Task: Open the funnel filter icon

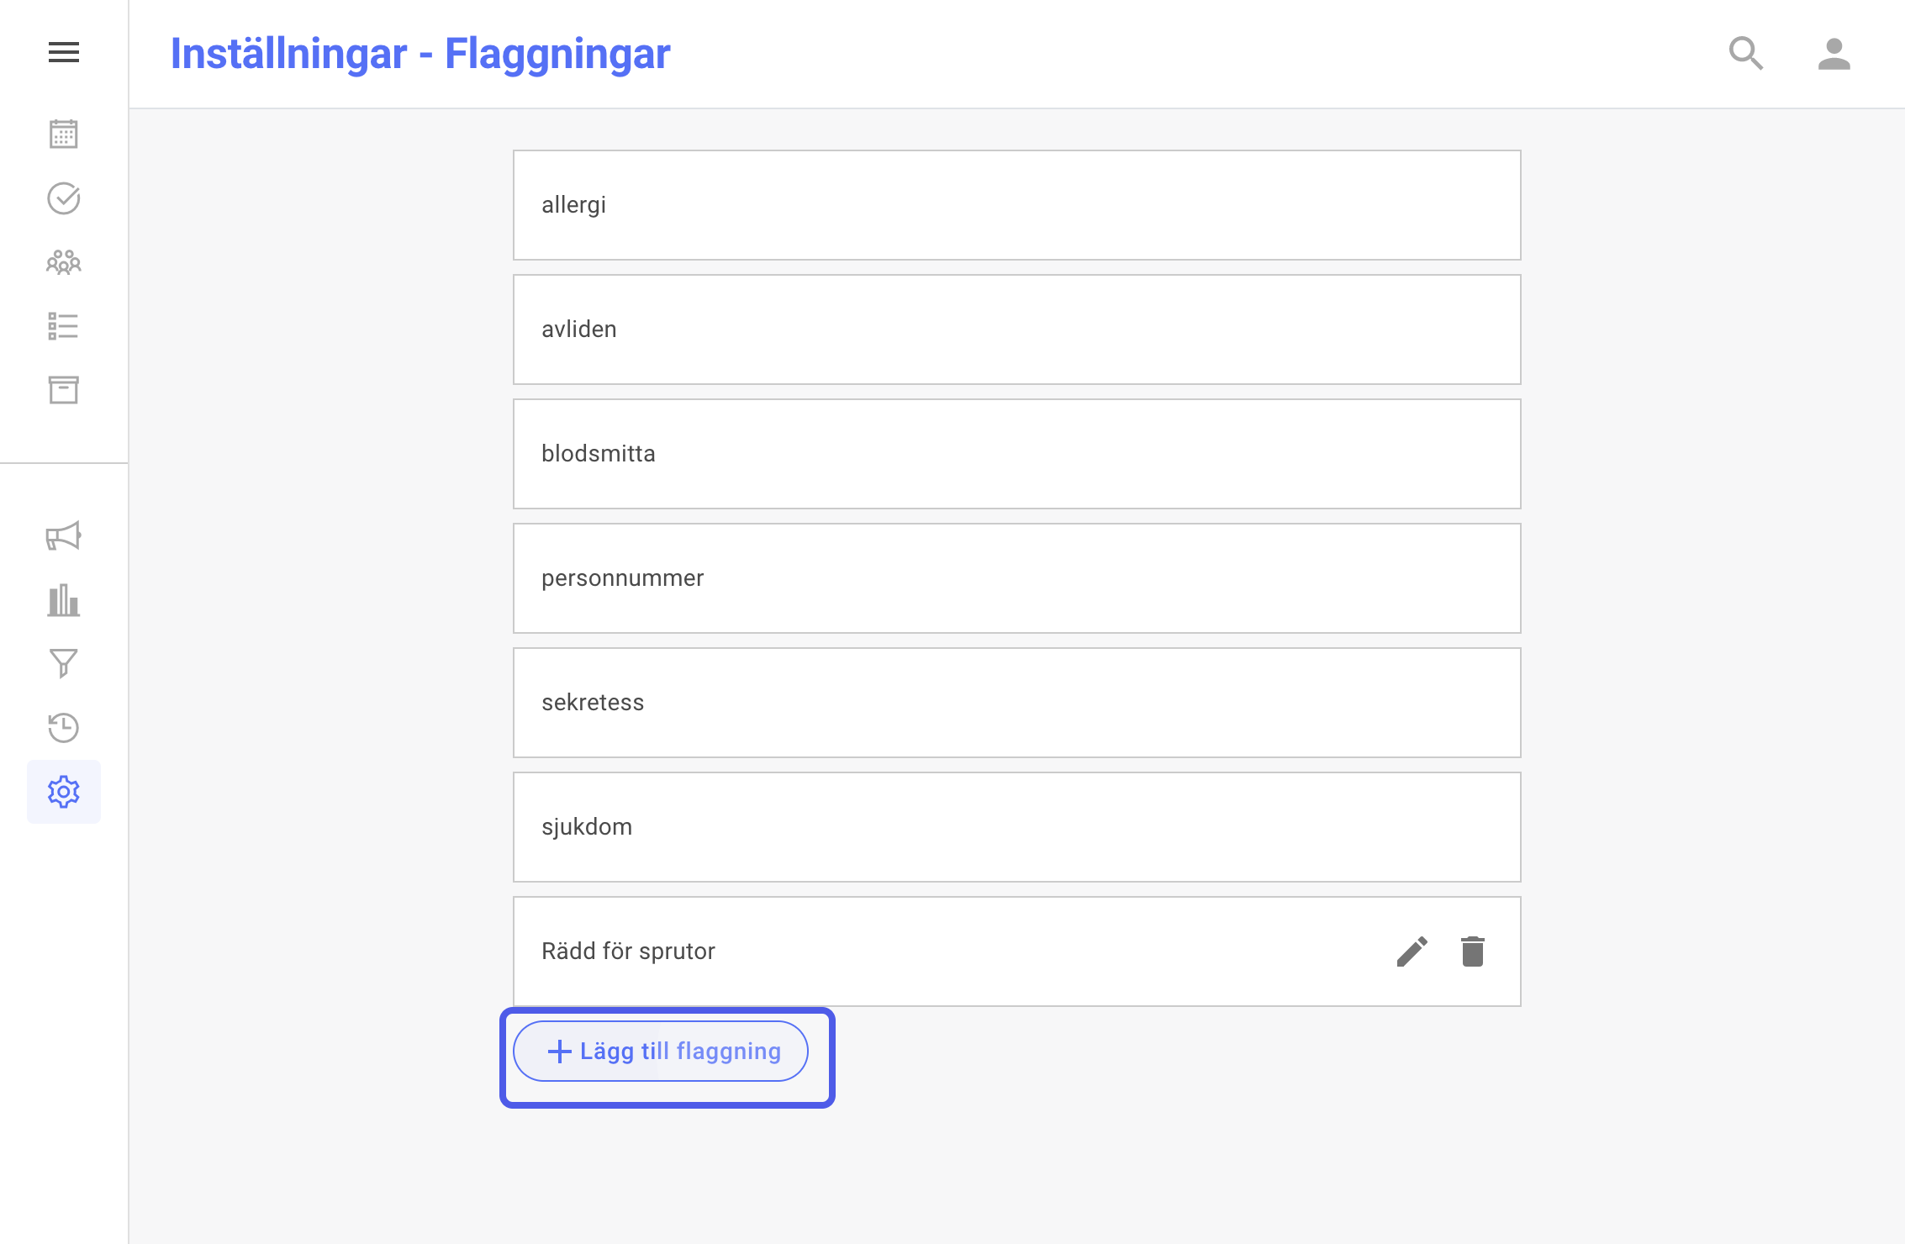Action: [64, 663]
